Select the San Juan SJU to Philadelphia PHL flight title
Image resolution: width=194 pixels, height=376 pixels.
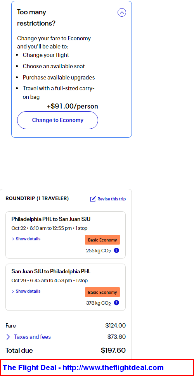[x=51, y=271]
